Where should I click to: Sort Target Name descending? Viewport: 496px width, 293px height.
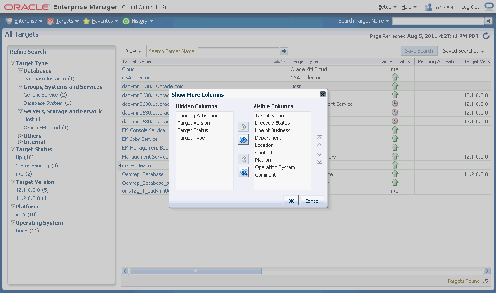point(284,61)
